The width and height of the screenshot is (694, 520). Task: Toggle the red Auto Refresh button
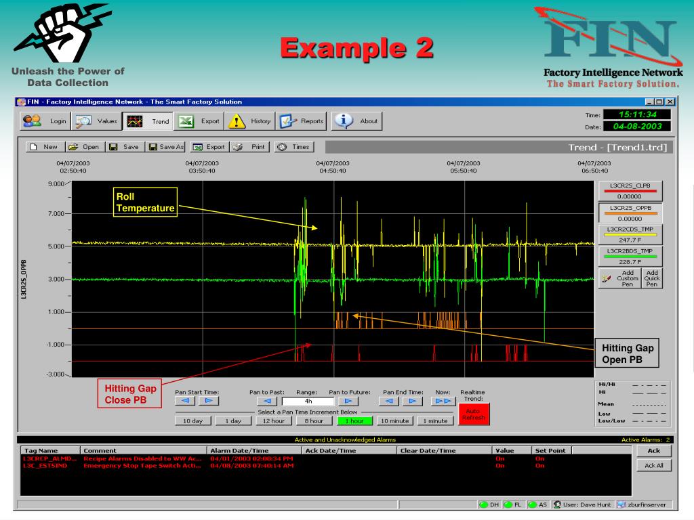[x=474, y=414]
